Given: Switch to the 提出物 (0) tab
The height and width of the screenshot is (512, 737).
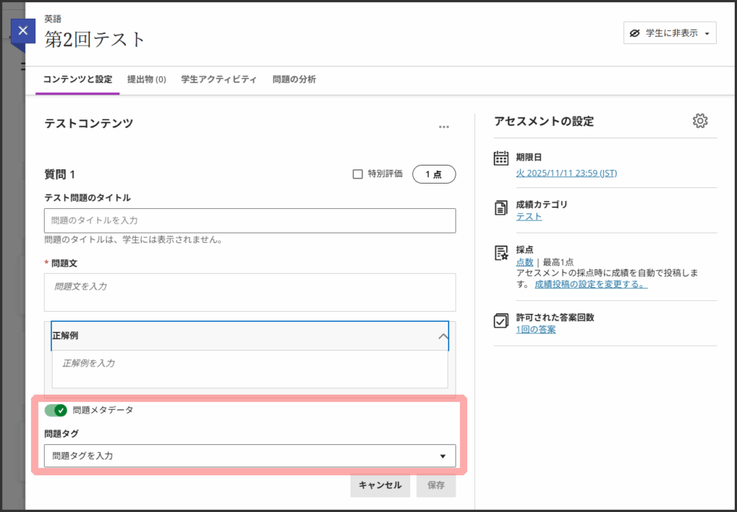Looking at the screenshot, I should [146, 79].
